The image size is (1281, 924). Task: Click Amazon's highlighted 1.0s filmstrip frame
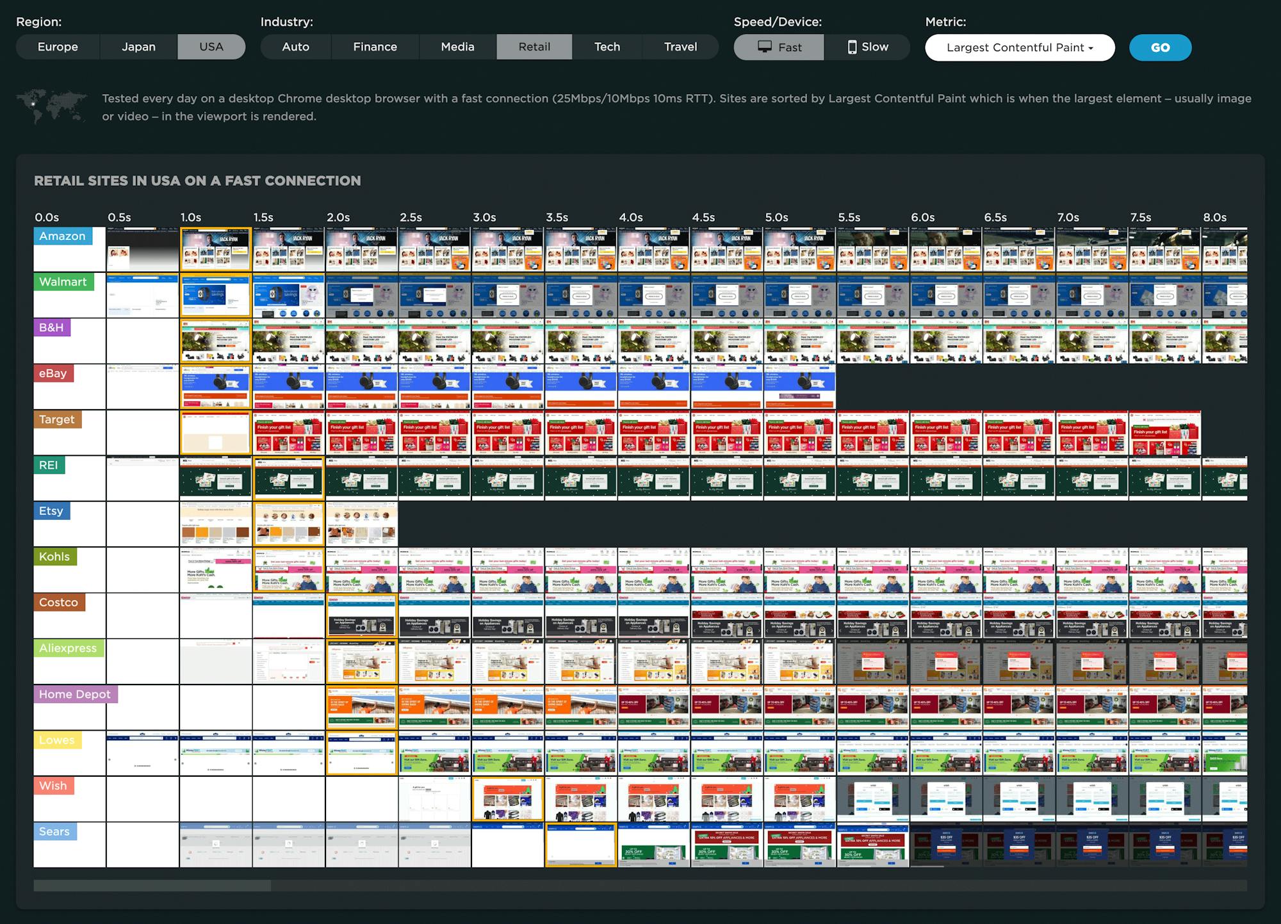(215, 249)
